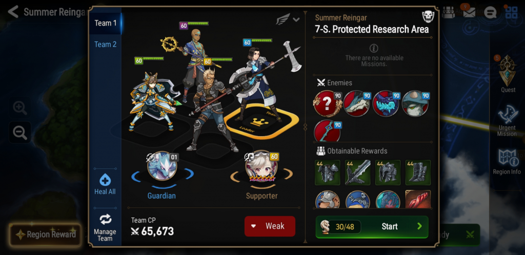Image resolution: width=525 pixels, height=255 pixels.
Task: Toggle the skull difficulty icon
Action: tap(428, 16)
